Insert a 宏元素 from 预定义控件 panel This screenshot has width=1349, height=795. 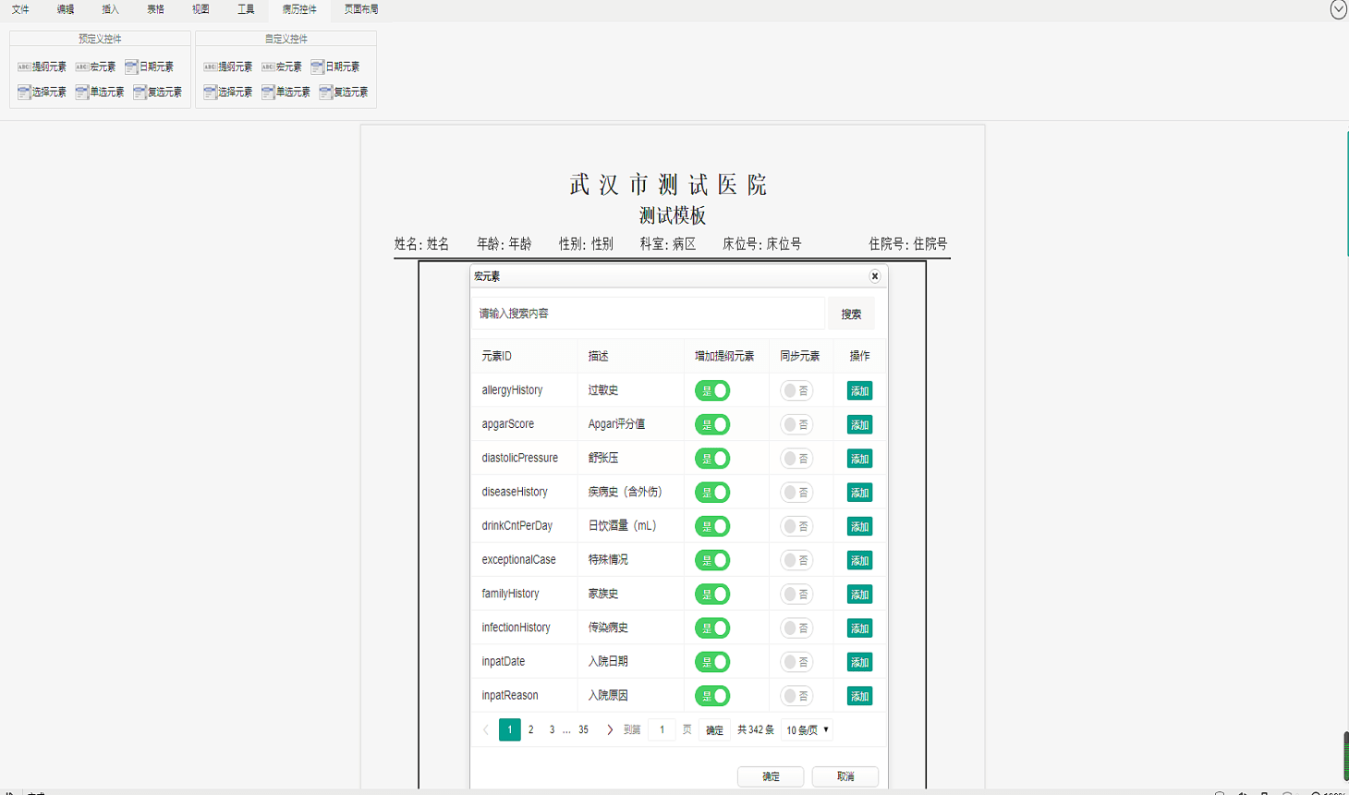pos(97,66)
